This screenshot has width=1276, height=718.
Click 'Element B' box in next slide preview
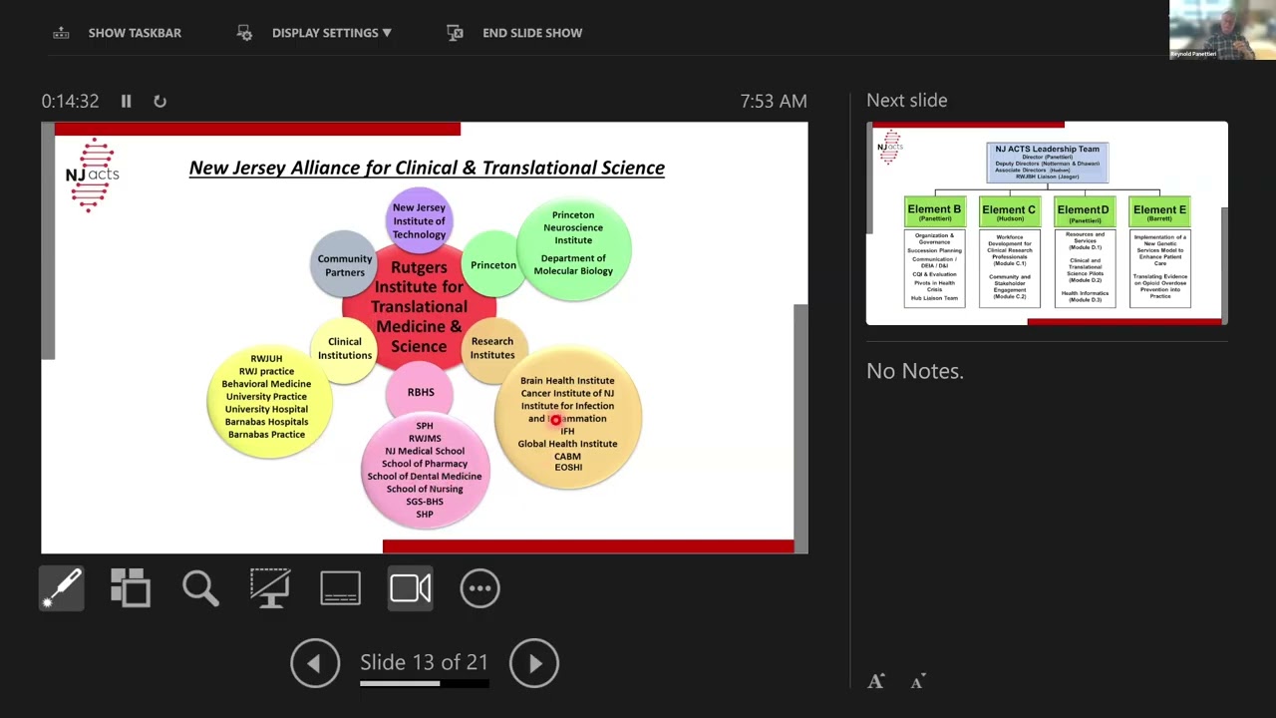click(x=934, y=212)
